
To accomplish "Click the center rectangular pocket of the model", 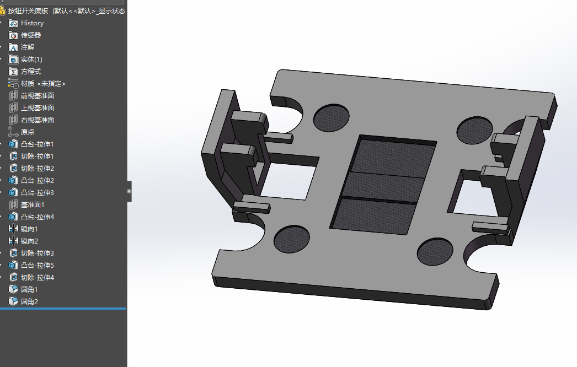I will pyautogui.click(x=383, y=186).
